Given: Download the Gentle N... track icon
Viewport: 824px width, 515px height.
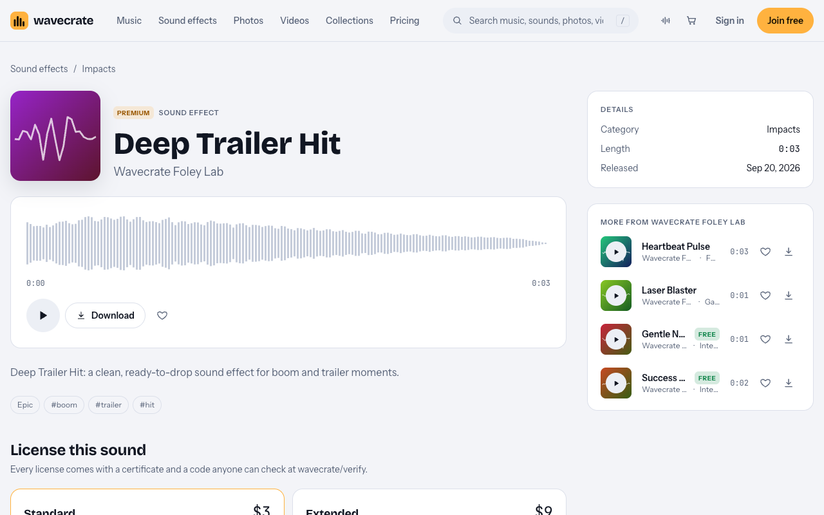Looking at the screenshot, I should click(x=789, y=339).
